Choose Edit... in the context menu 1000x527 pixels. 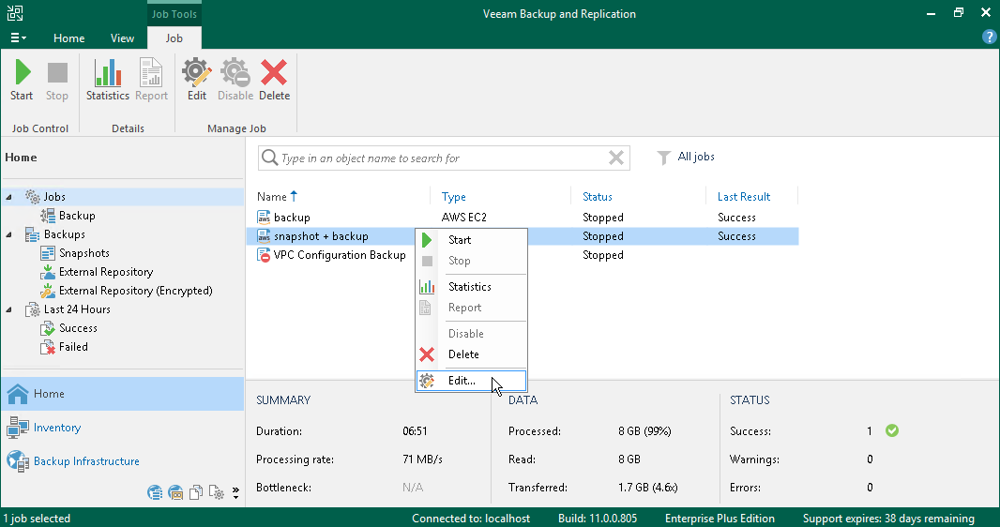[x=462, y=381]
